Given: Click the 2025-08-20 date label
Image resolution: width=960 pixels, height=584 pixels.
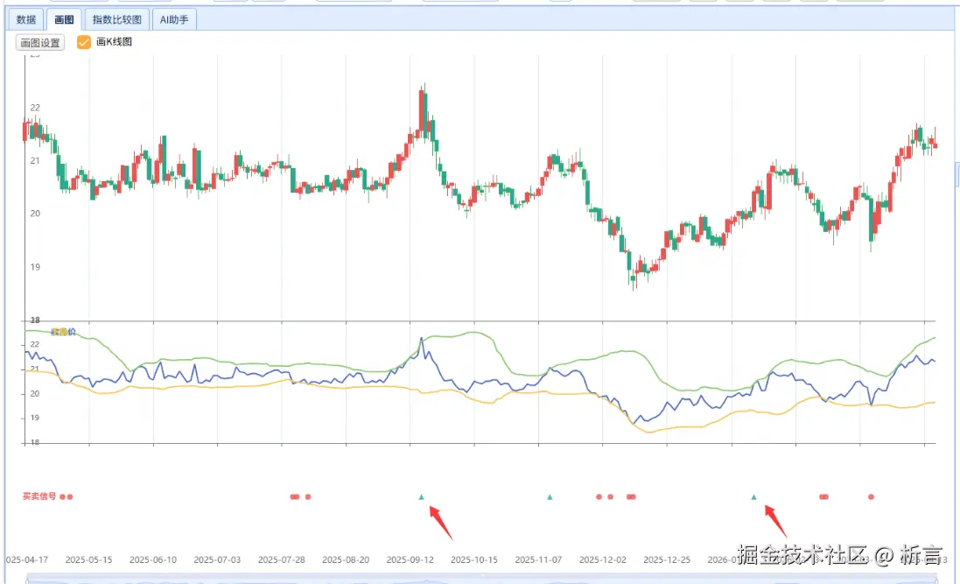Looking at the screenshot, I should click(x=346, y=559).
